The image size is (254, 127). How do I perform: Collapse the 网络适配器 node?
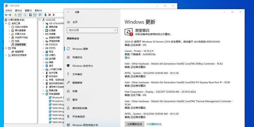[x=43, y=94]
